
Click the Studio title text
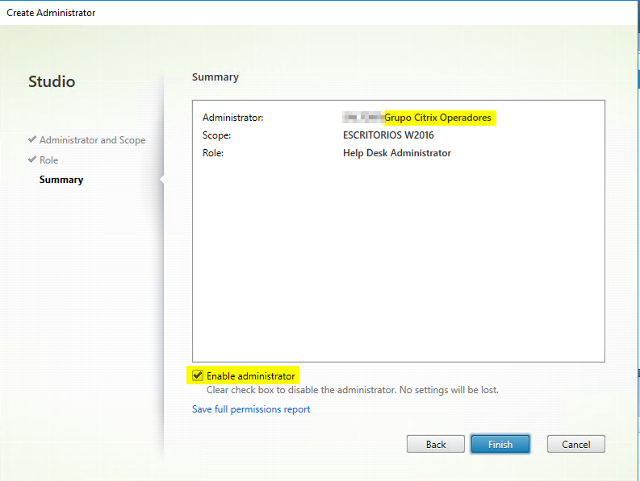(52, 81)
